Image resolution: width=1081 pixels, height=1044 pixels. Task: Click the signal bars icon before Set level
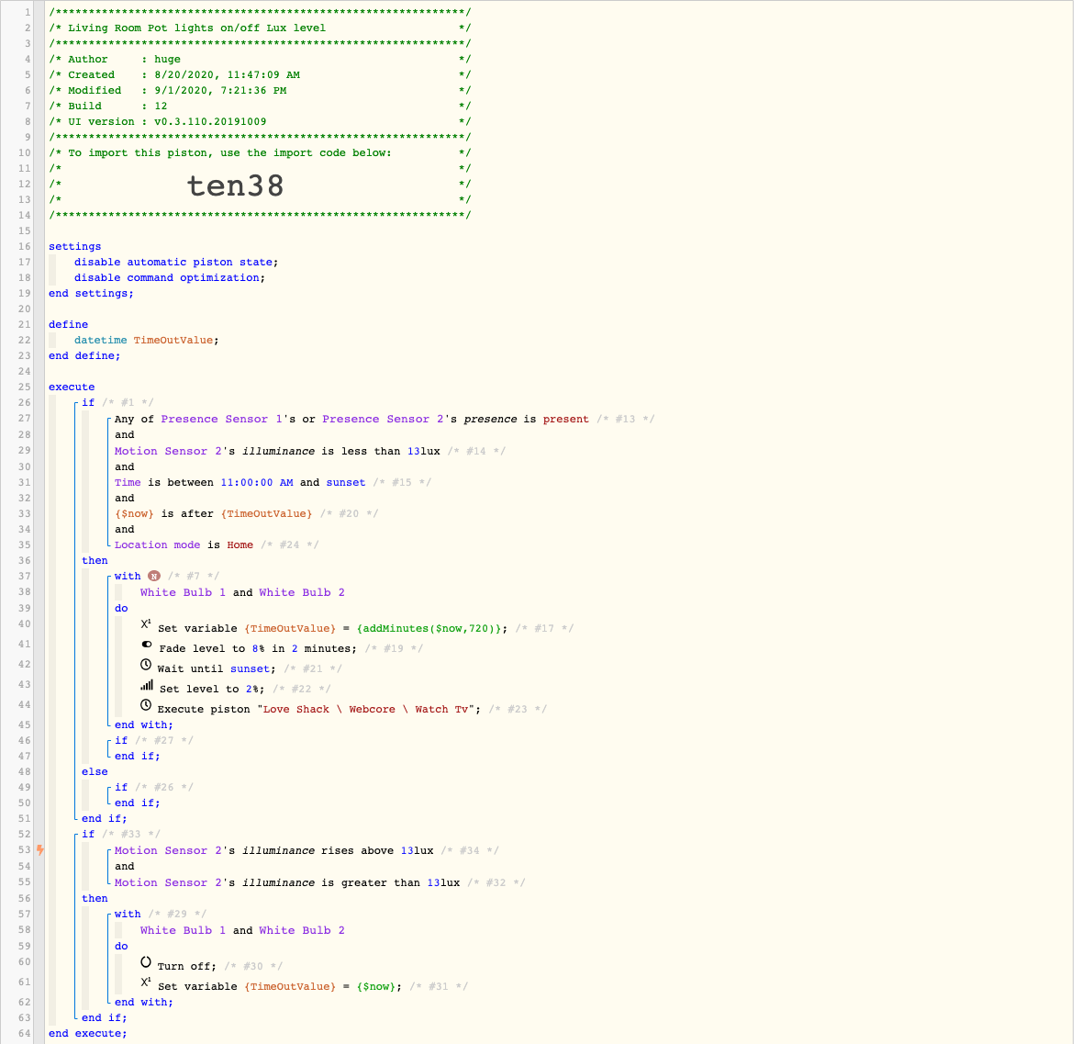pyautogui.click(x=146, y=685)
